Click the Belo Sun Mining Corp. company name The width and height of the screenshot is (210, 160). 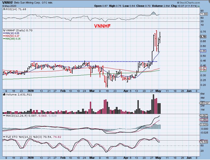(x=27, y=3)
